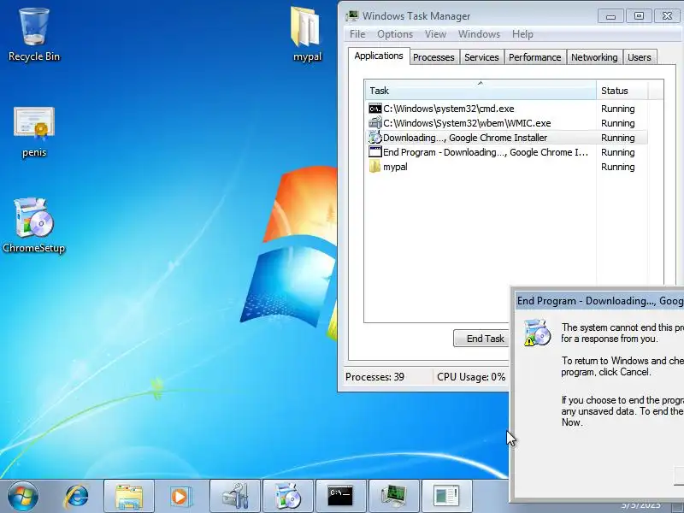Click Chrome Installer icon in task list
This screenshot has height=513, width=684.
[374, 138]
